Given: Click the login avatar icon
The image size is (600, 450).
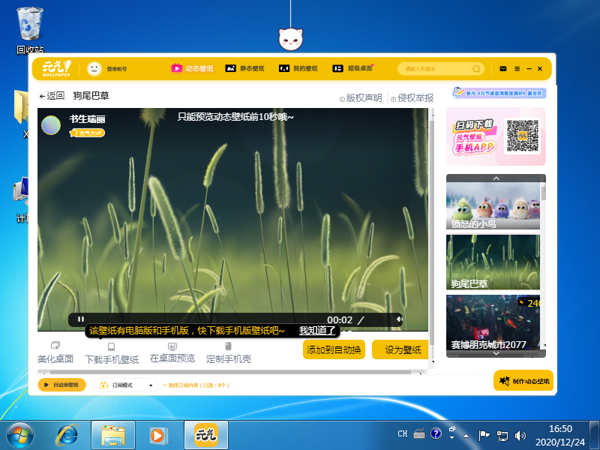Looking at the screenshot, I should [x=94, y=69].
